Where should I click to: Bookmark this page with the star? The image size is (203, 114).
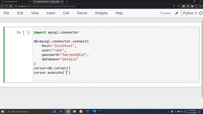point(178,6)
